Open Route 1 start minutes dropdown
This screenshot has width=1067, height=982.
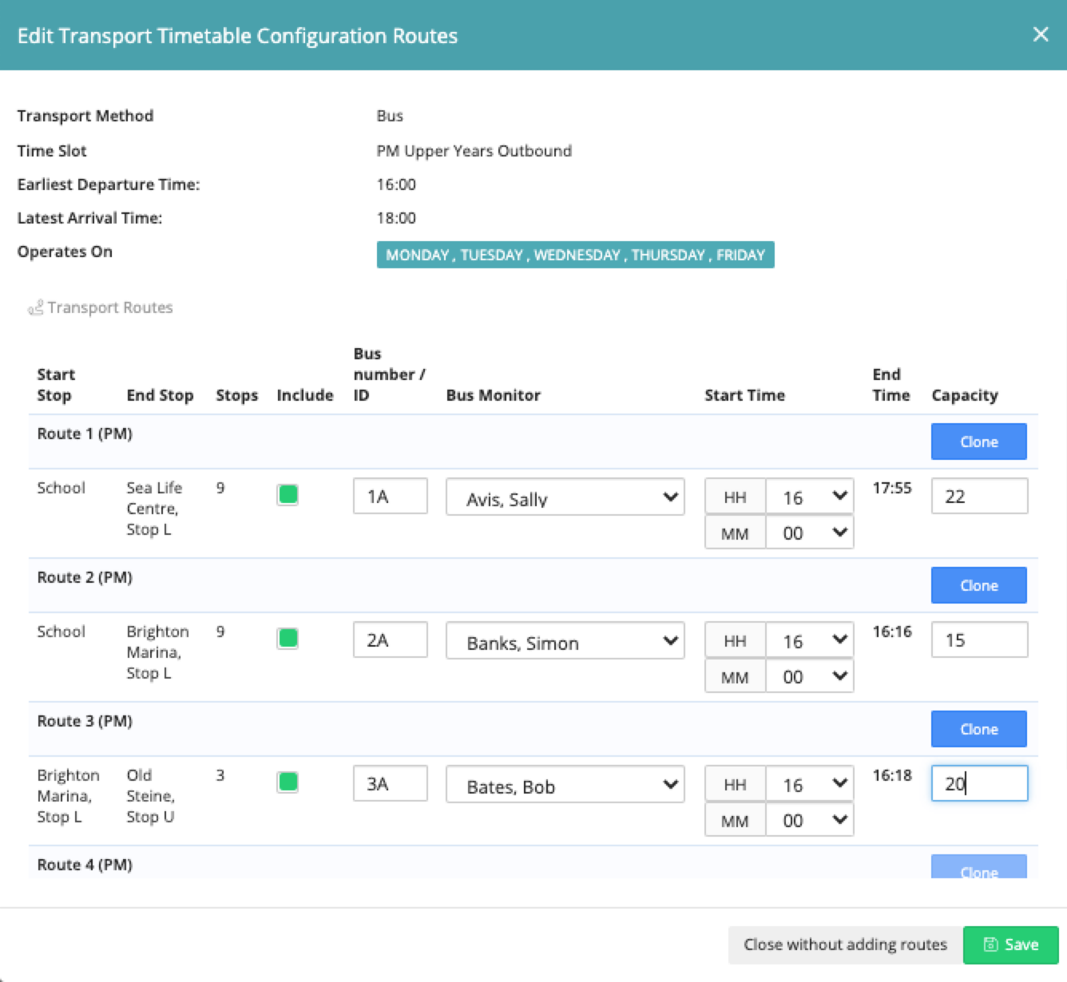pos(809,532)
